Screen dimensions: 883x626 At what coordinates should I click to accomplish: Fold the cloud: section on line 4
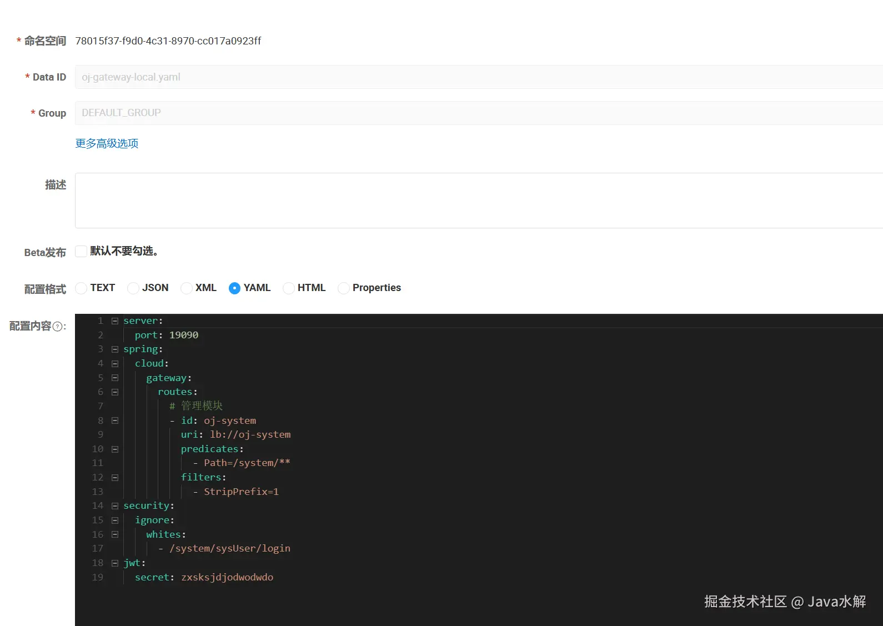pos(115,363)
